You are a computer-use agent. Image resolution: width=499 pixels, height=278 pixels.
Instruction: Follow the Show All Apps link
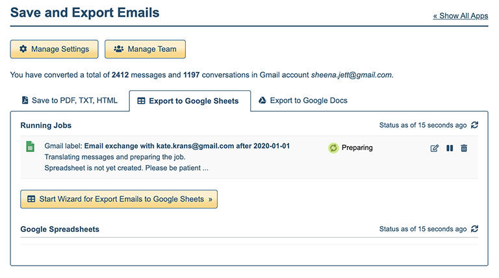click(461, 16)
